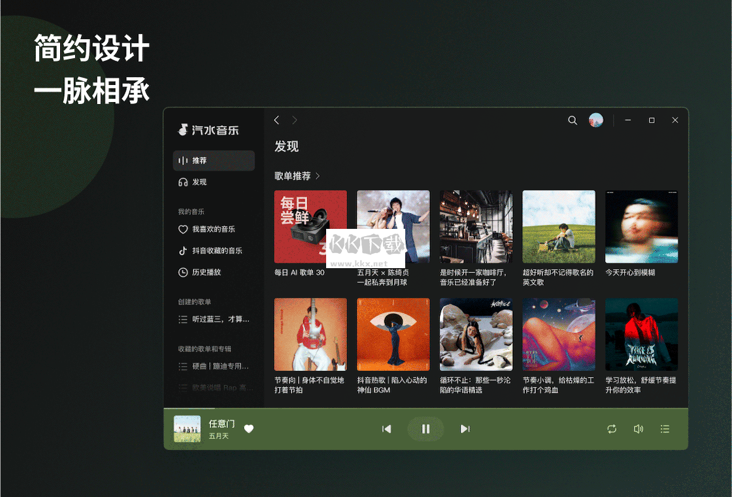Like the song 任意门 with the heart
The width and height of the screenshot is (732, 497).
248,429
